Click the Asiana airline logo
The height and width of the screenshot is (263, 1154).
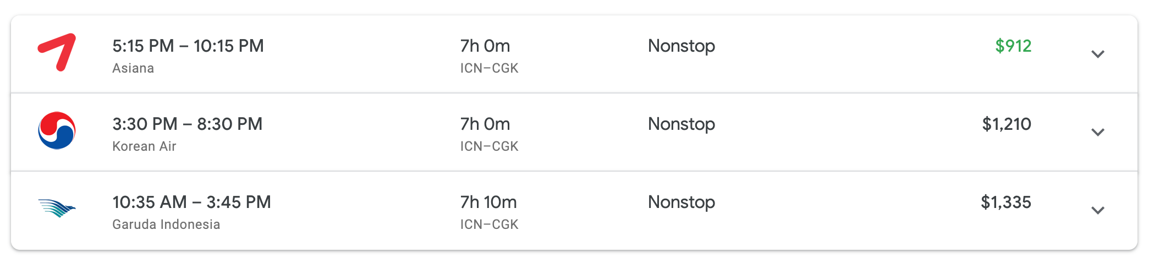pyautogui.click(x=57, y=52)
